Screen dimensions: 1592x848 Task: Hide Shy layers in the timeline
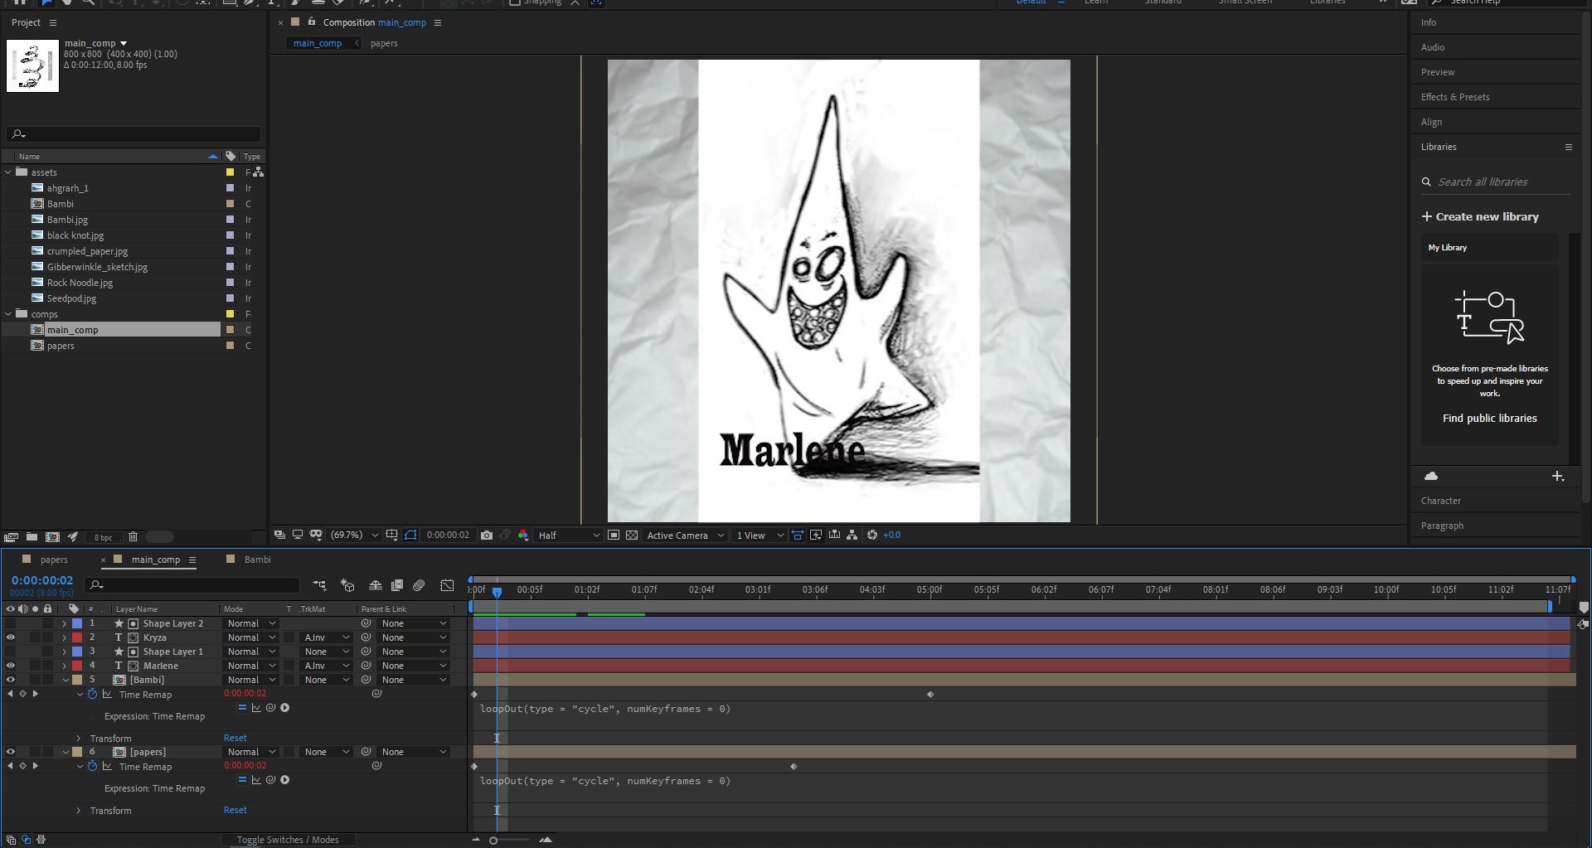click(376, 586)
